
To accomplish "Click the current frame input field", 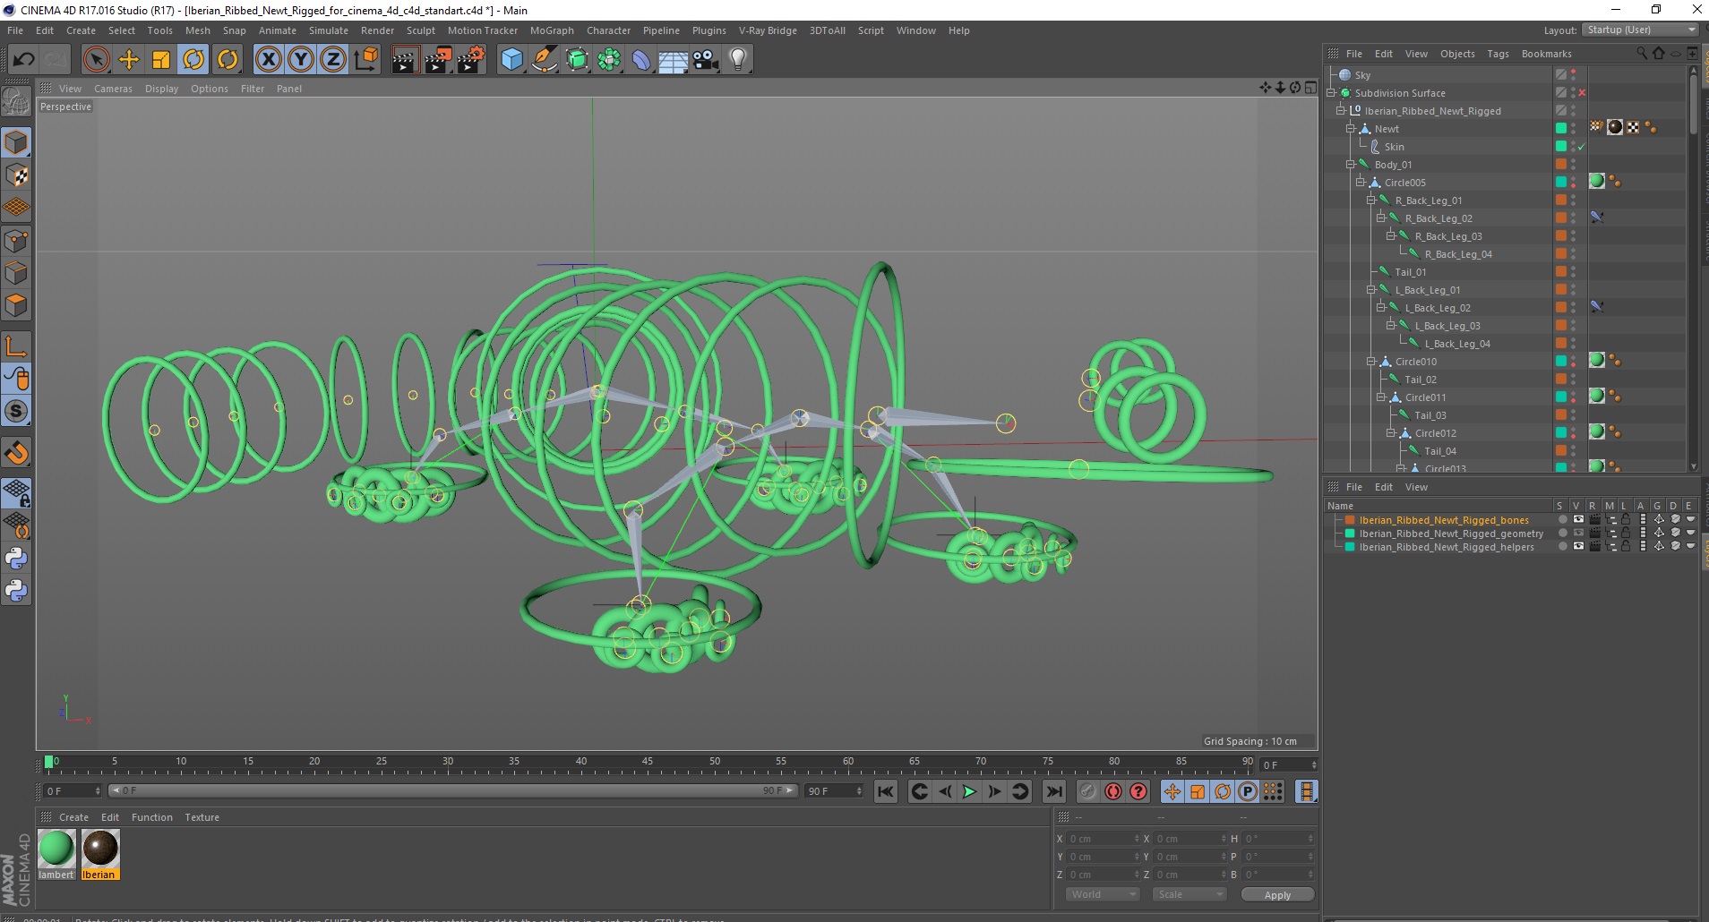I will click(1289, 765).
